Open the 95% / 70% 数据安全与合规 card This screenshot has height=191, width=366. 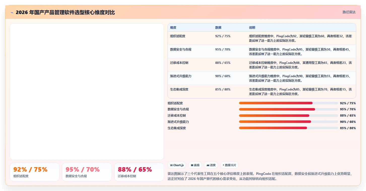[87, 172]
